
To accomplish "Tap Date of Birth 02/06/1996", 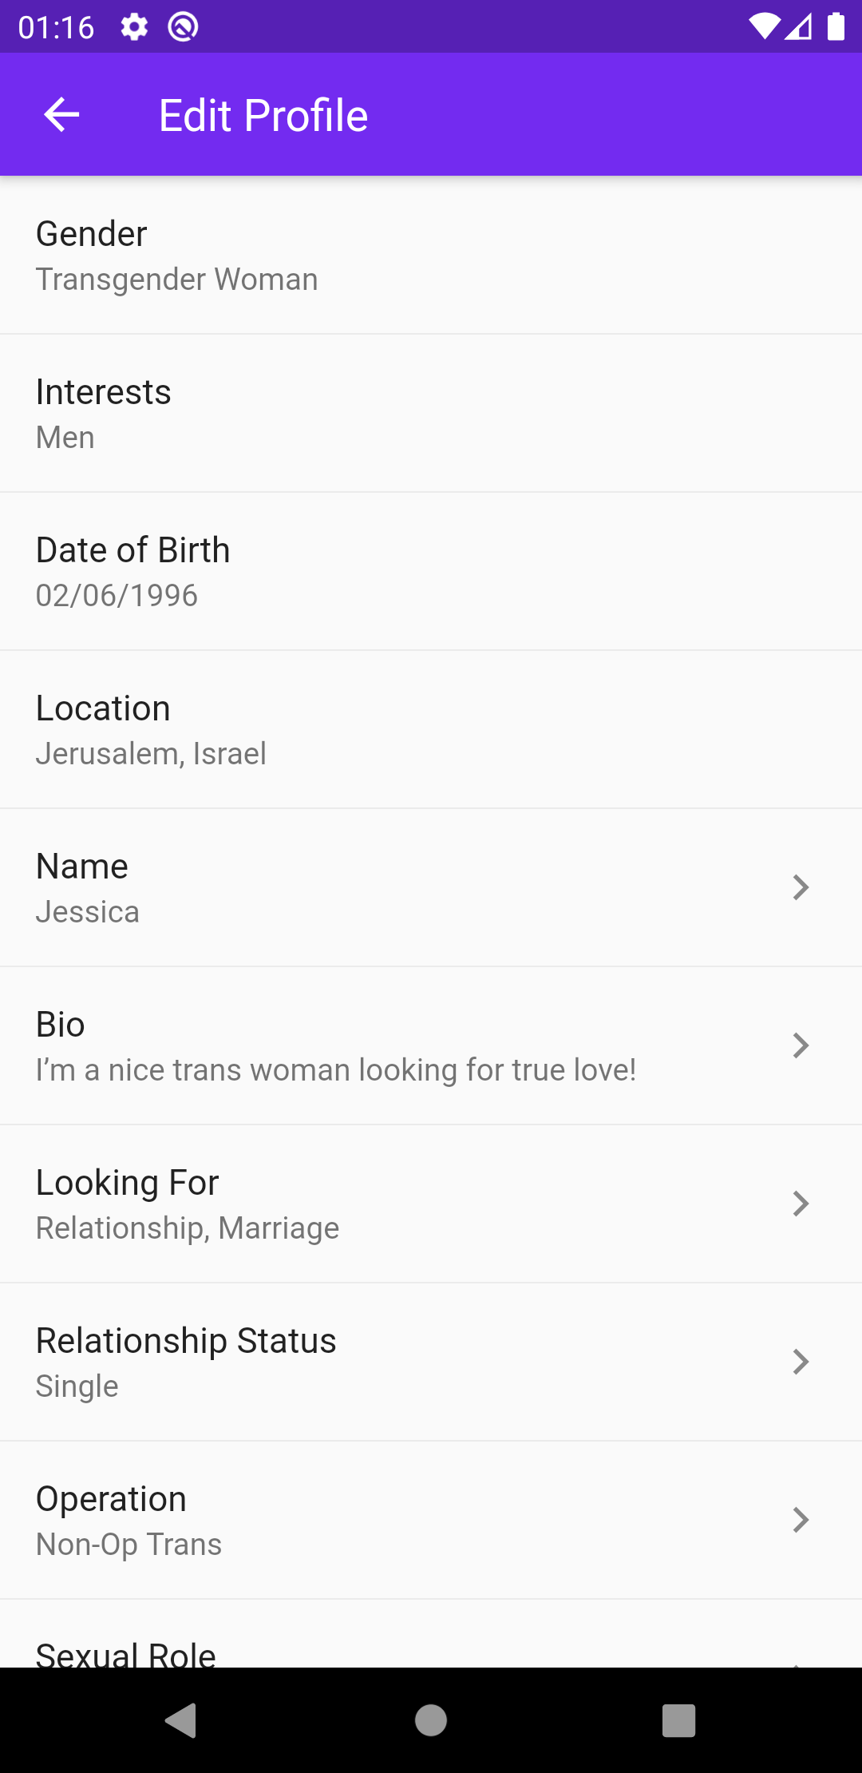I will pyautogui.click(x=431, y=572).
